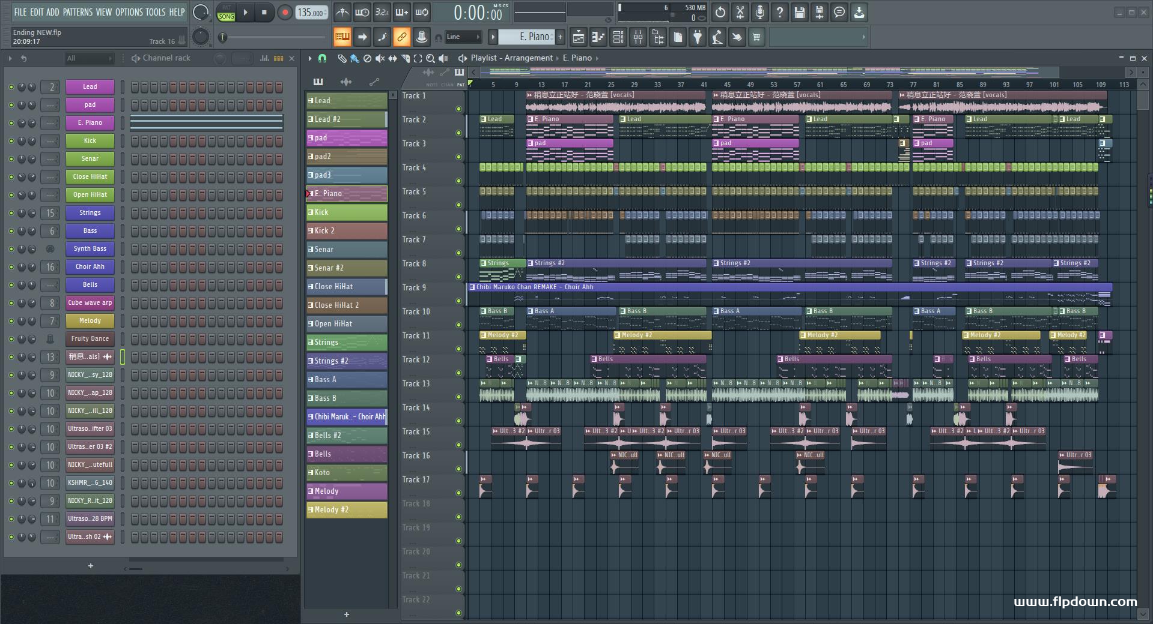This screenshot has height=624, width=1153.
Task: Click the Record button
Action: coord(285,12)
